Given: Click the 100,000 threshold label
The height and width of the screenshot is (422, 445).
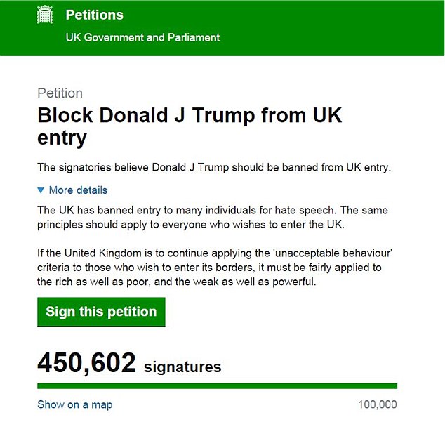Looking at the screenshot, I should (378, 404).
